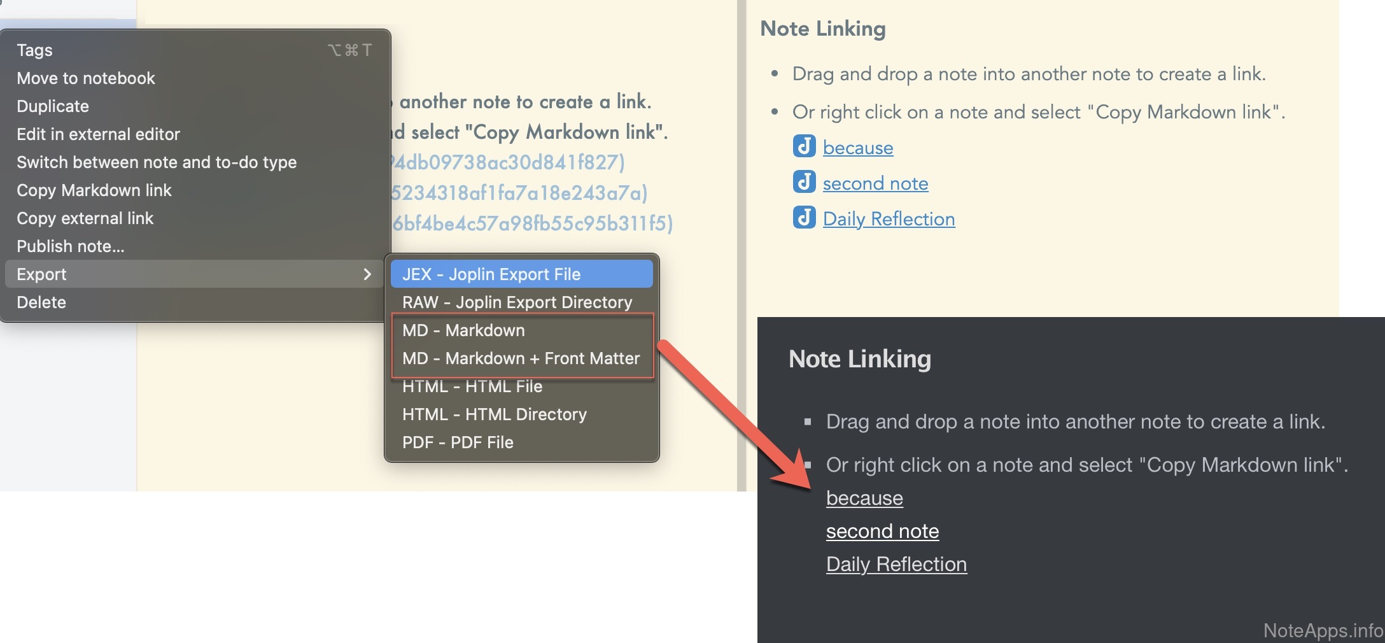Open Publish note dialog
The height and width of the screenshot is (643, 1385).
click(71, 246)
